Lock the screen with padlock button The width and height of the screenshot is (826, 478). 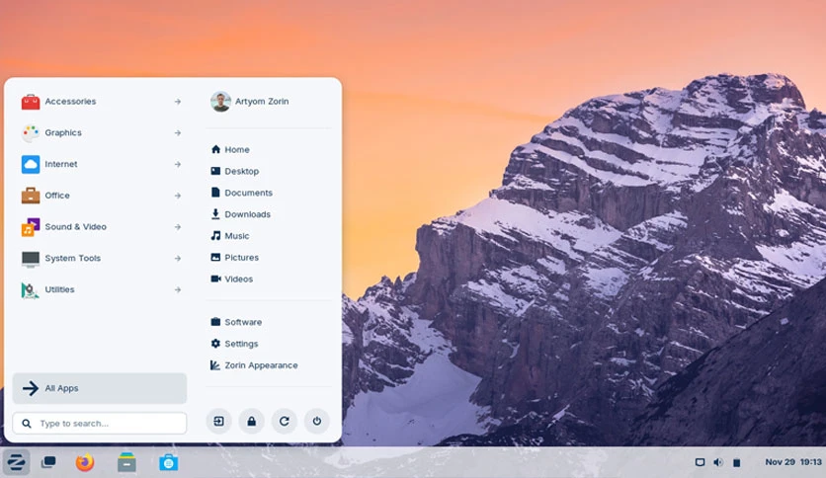(x=251, y=421)
